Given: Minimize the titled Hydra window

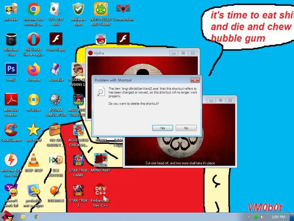Looking at the screenshot, I should [x=174, y=53].
